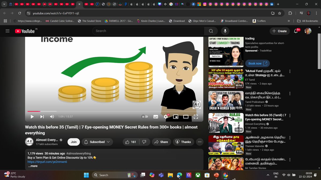Close the active YouTube tab
The image size is (321, 180).
tap(79, 4)
